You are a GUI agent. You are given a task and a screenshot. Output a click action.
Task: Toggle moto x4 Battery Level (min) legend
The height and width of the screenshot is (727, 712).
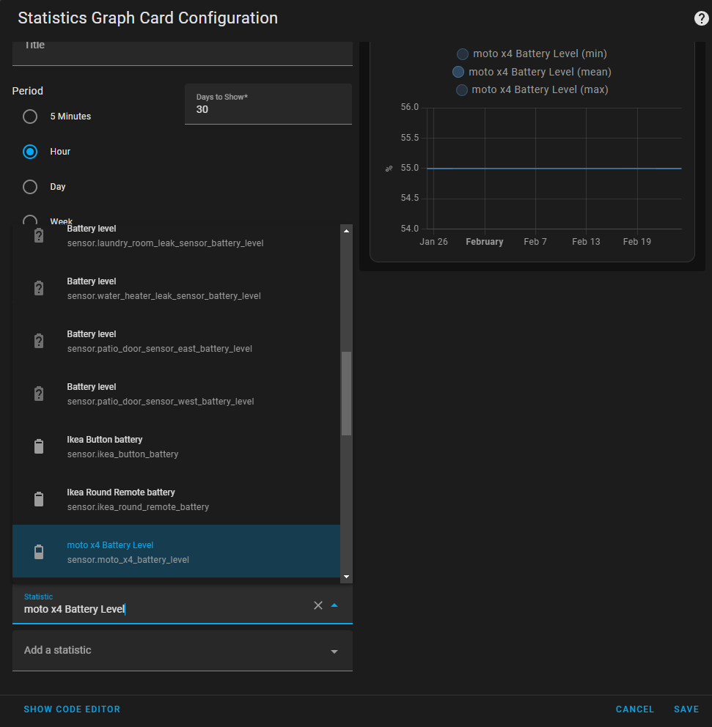pyautogui.click(x=532, y=53)
